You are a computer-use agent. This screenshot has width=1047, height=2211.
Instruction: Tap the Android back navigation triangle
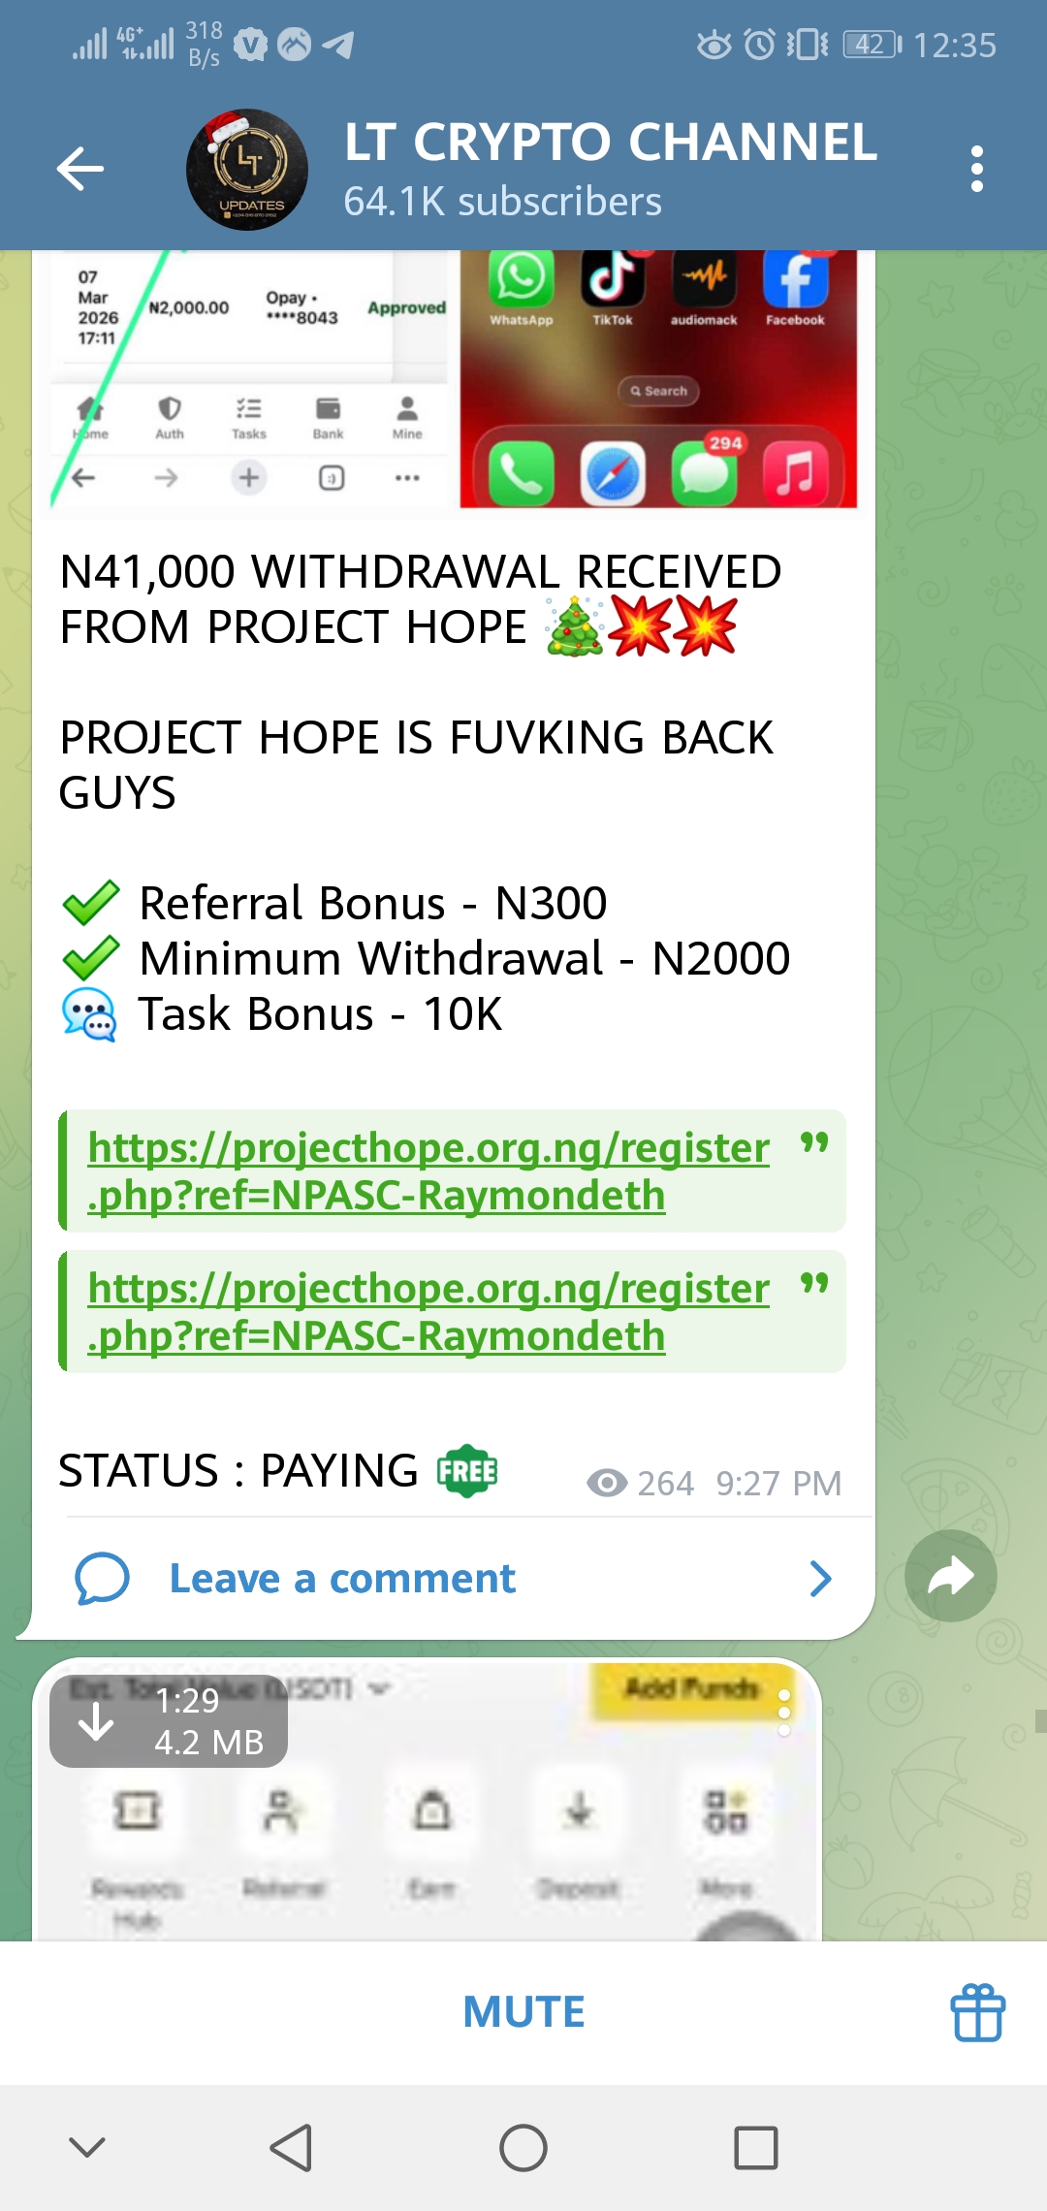[291, 2148]
